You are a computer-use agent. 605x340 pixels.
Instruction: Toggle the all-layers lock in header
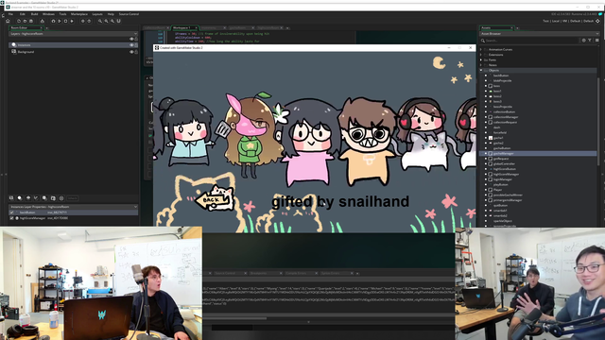pyautogui.click(x=136, y=39)
